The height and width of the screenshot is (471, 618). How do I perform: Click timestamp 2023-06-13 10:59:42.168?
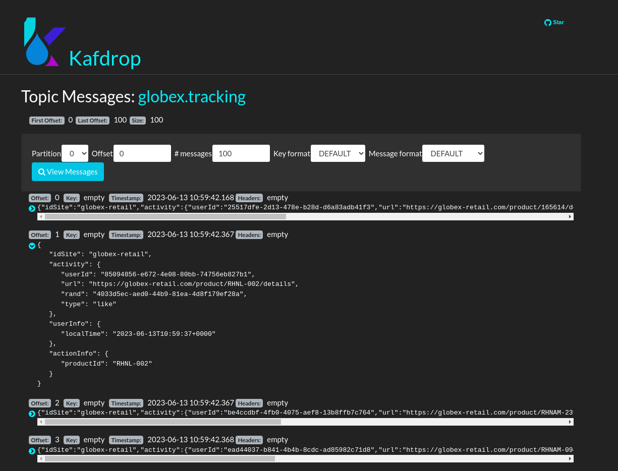[x=191, y=197]
